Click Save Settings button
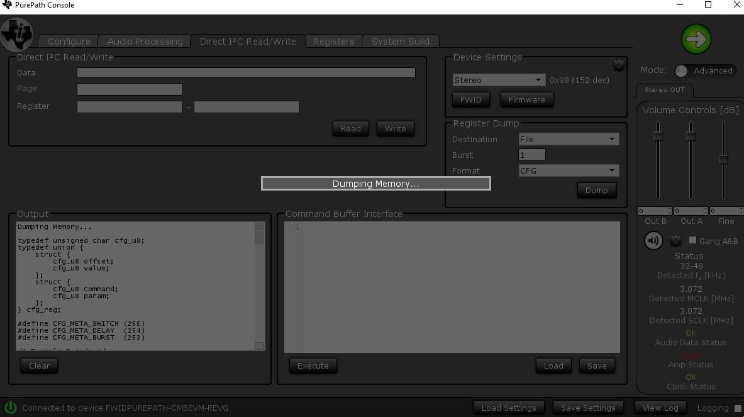The image size is (744, 417). [x=588, y=408]
